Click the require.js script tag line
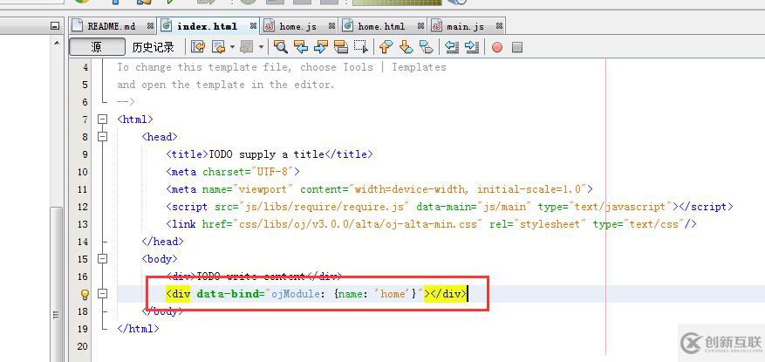 point(449,207)
